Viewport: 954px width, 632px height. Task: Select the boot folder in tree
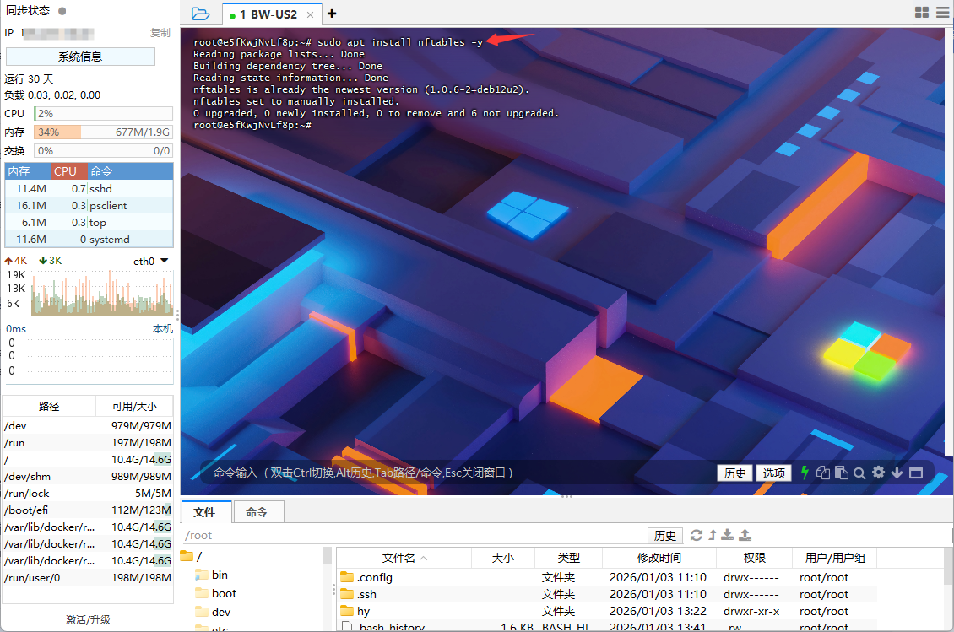pos(224,593)
